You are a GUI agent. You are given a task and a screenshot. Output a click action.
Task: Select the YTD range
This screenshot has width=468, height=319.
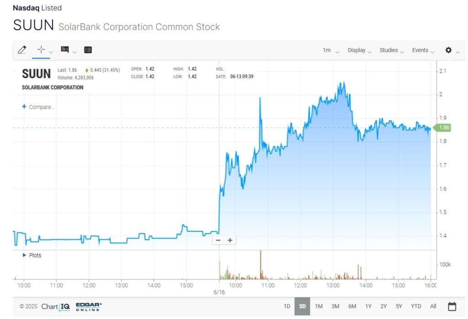[x=416, y=306]
